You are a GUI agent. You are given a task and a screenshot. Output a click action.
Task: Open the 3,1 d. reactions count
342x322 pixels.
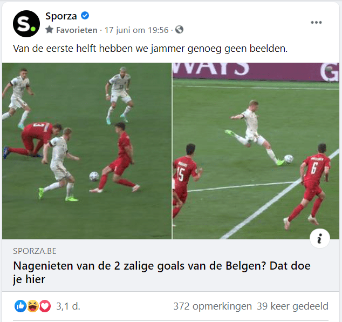(x=69, y=306)
